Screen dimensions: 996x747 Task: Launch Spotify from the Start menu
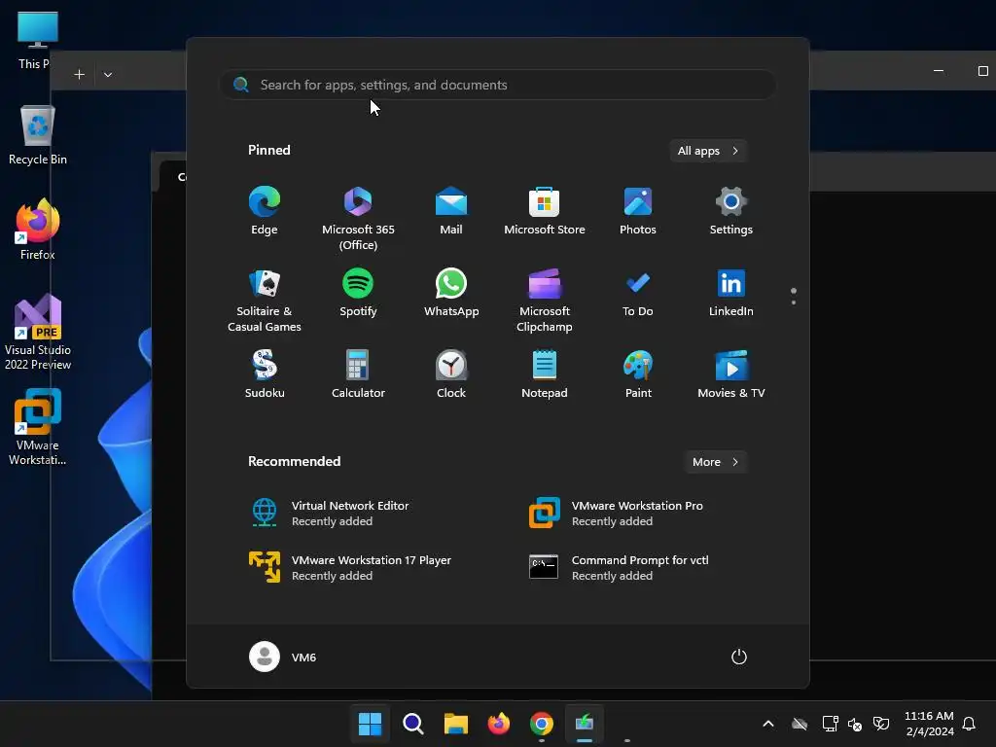coord(358,294)
